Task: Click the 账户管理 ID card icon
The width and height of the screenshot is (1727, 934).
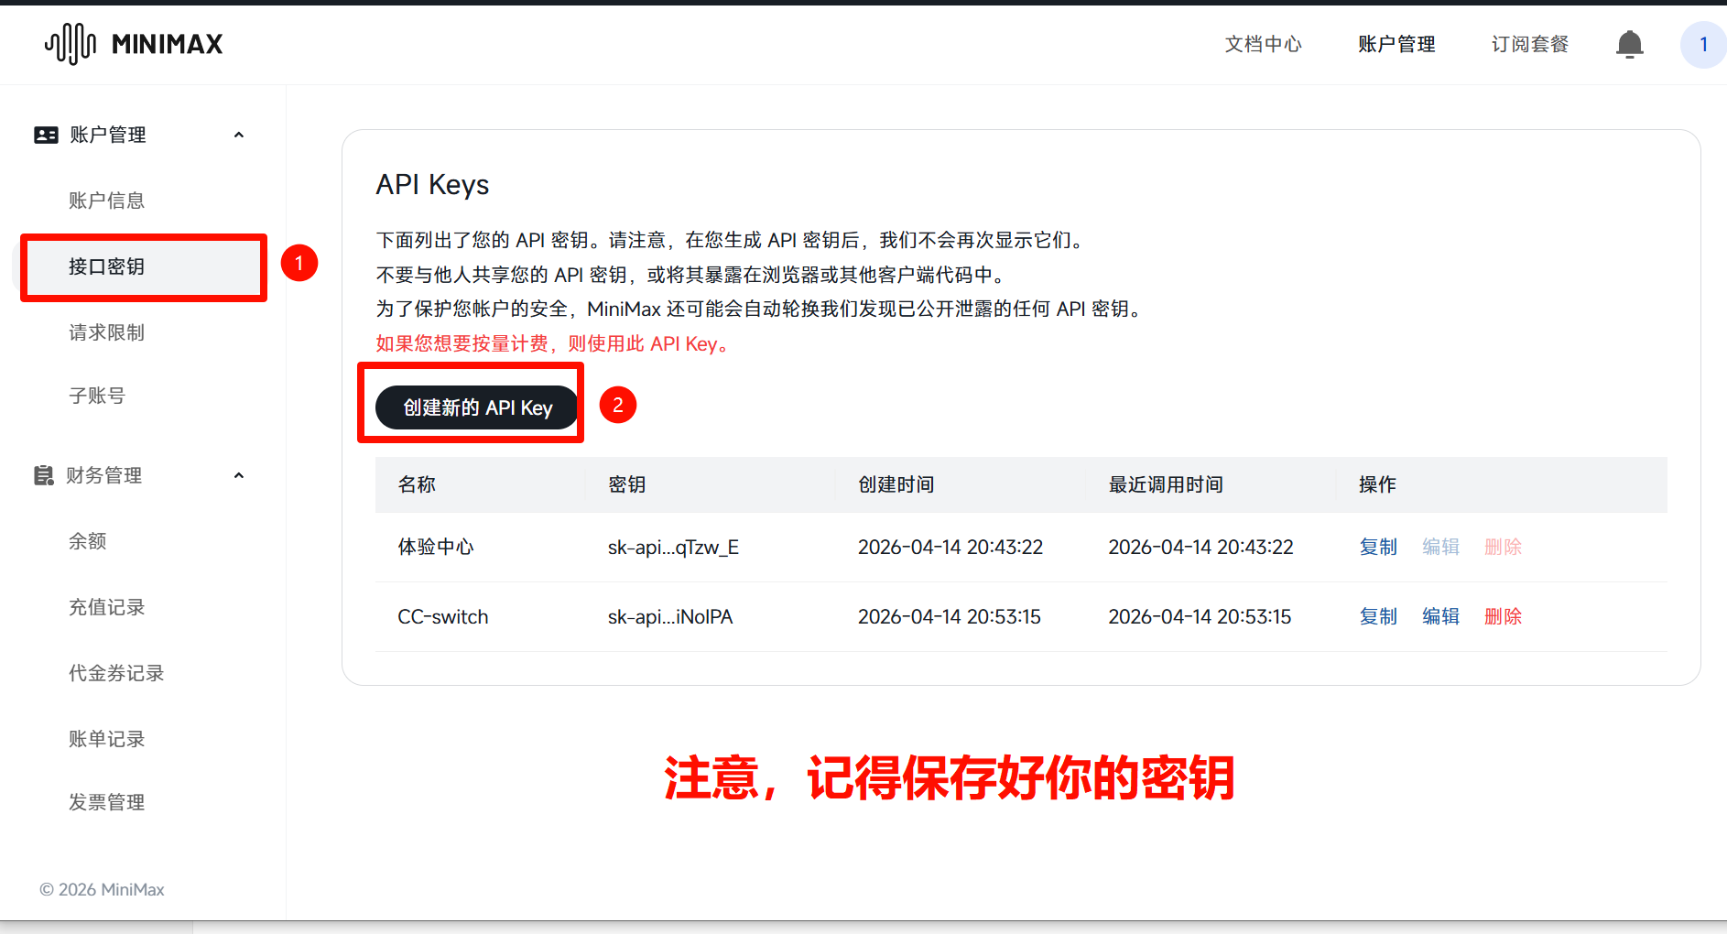Action: pyautogui.click(x=46, y=135)
